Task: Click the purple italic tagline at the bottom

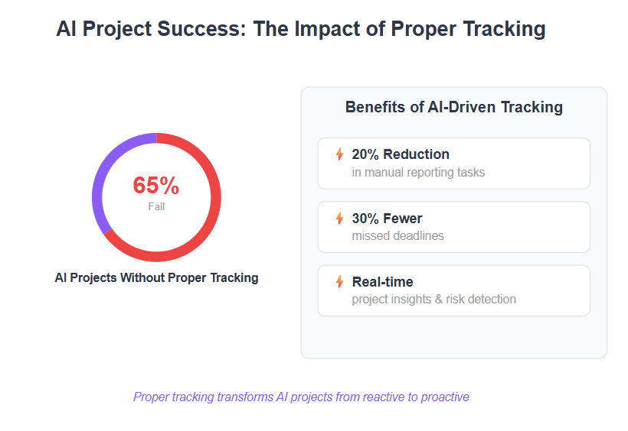Action: click(301, 397)
